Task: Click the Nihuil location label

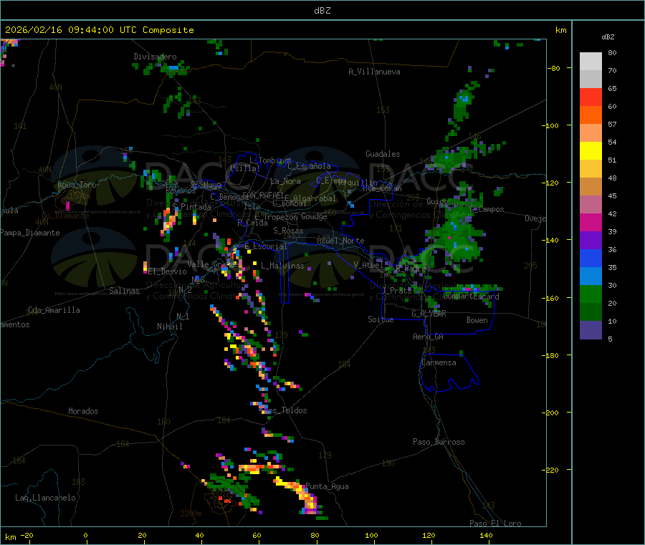Action: 170,327
